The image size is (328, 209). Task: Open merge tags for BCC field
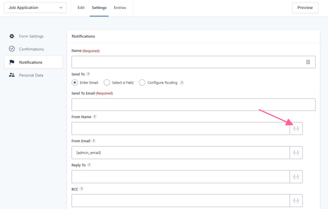(296, 201)
